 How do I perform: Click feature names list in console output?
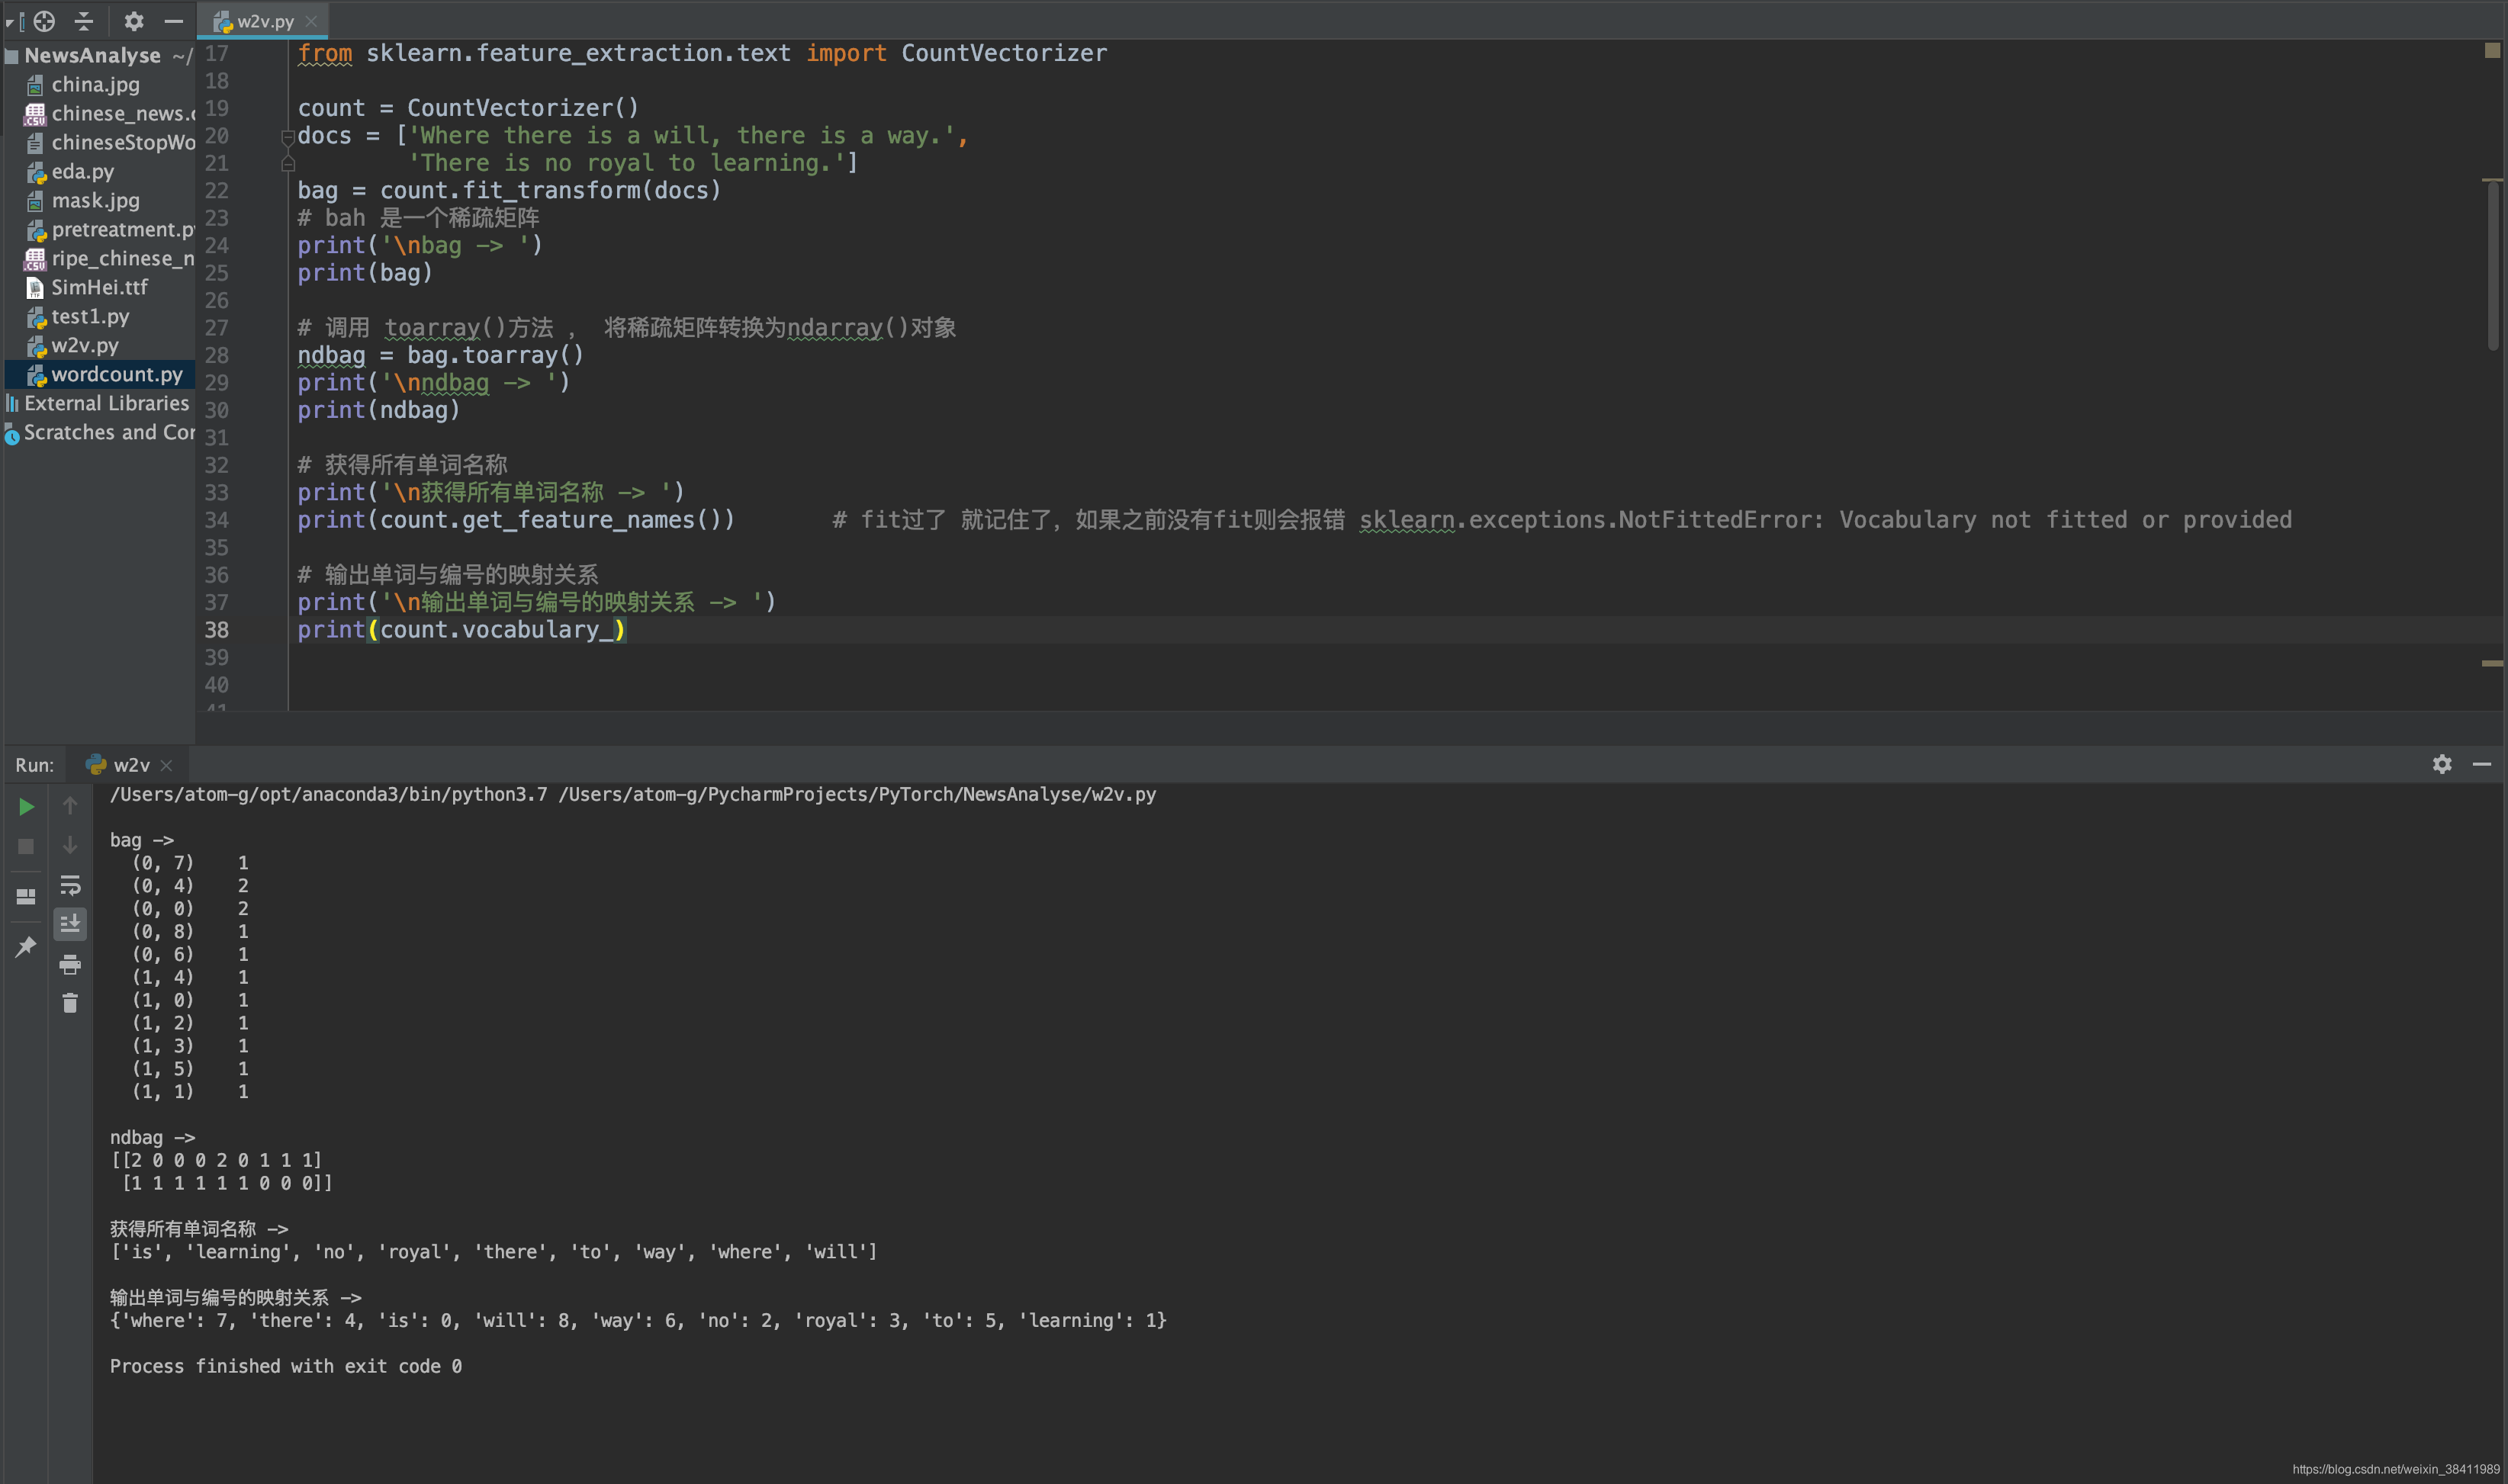tap(493, 1252)
